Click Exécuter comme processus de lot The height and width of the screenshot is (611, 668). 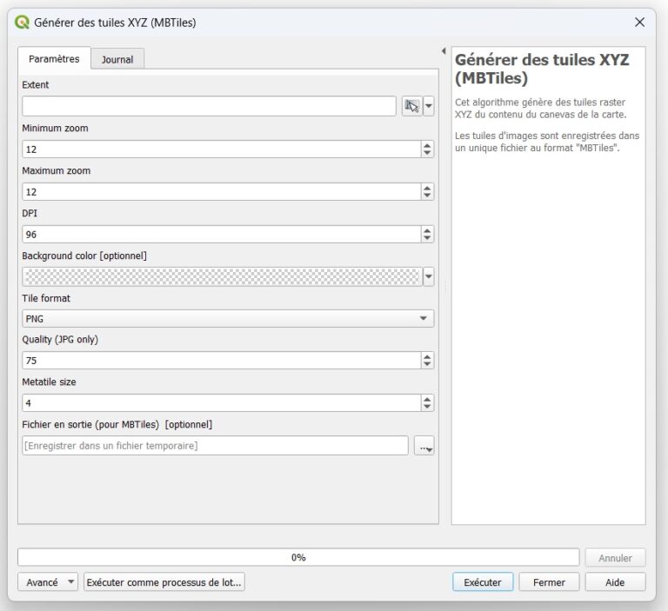[164, 582]
